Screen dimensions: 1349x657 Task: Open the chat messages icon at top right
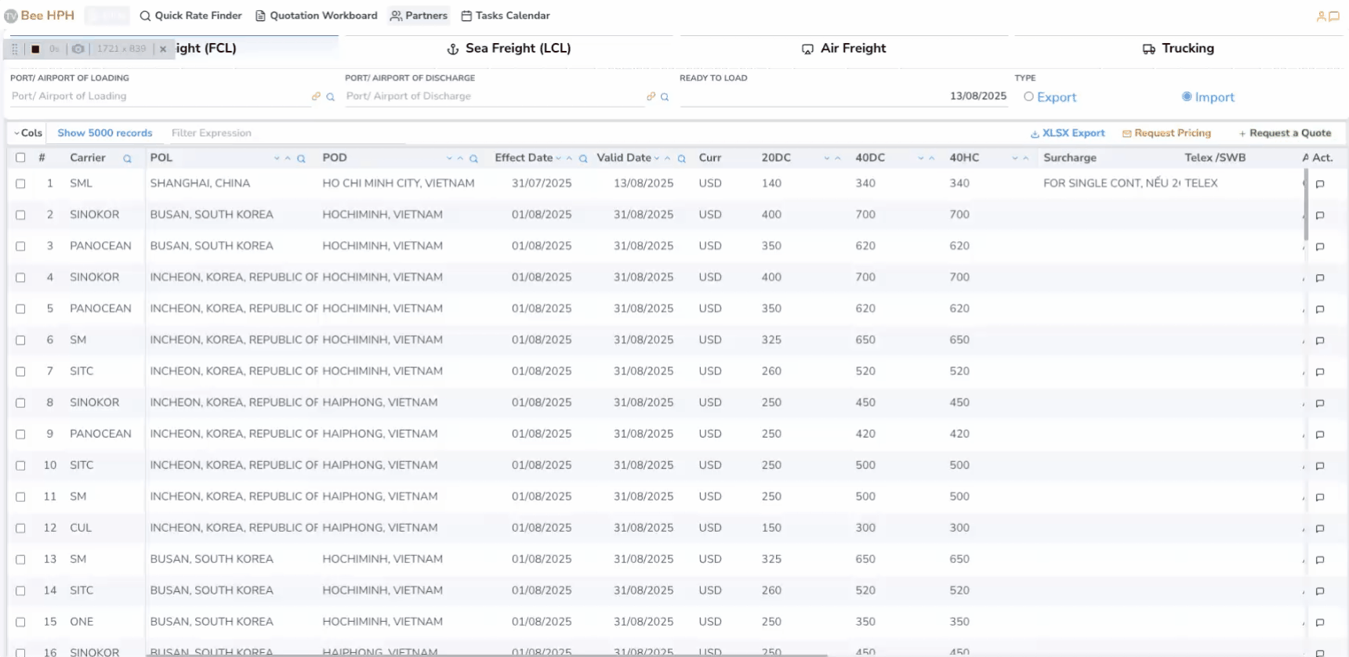tap(1334, 16)
